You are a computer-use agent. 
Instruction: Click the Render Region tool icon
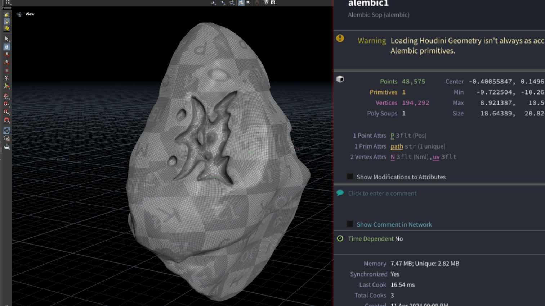(6, 138)
